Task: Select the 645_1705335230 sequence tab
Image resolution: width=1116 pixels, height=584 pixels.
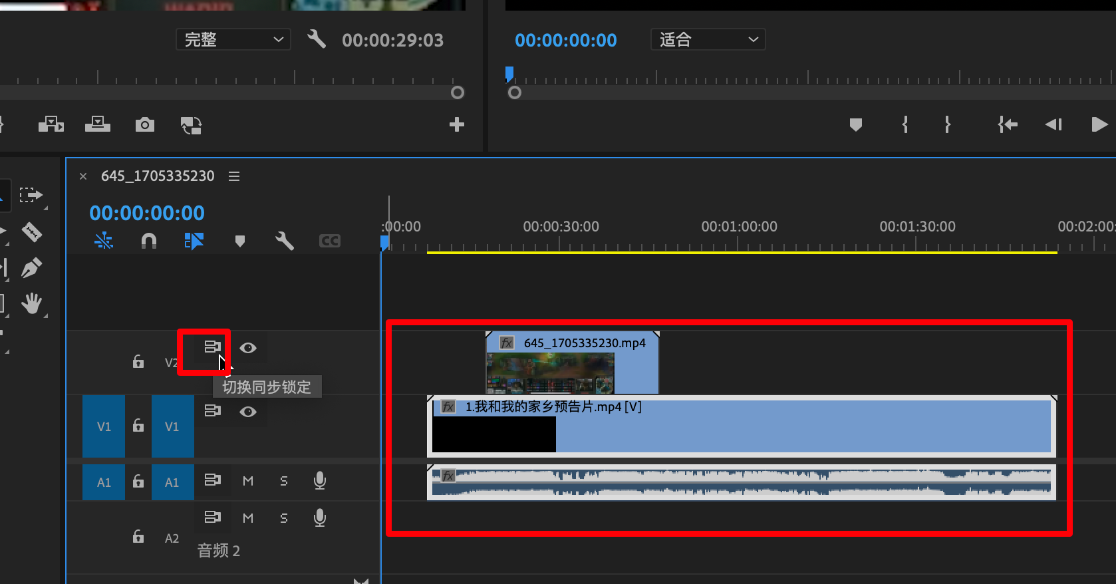Action: (158, 176)
